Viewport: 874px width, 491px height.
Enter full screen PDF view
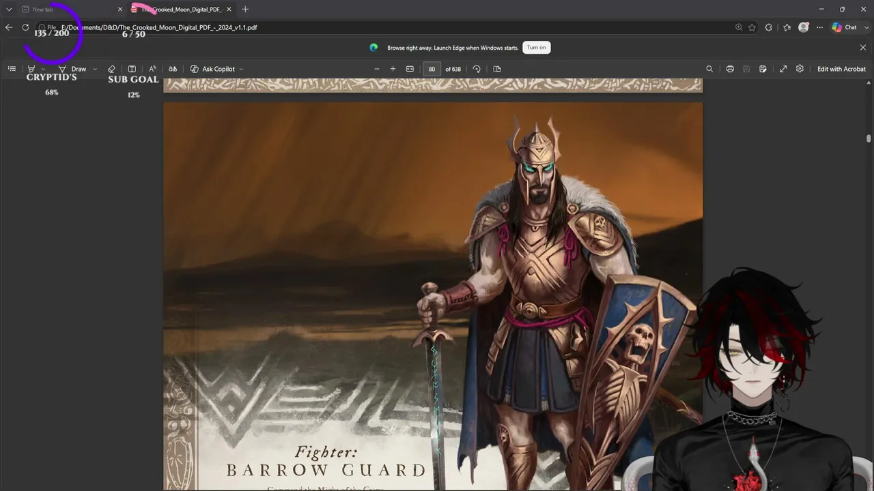pyautogui.click(x=783, y=69)
